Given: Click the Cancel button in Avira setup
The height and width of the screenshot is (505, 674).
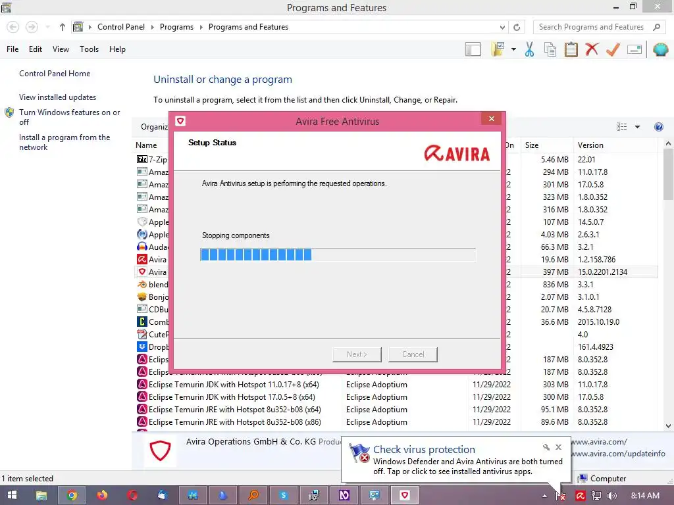Looking at the screenshot, I should (x=413, y=354).
